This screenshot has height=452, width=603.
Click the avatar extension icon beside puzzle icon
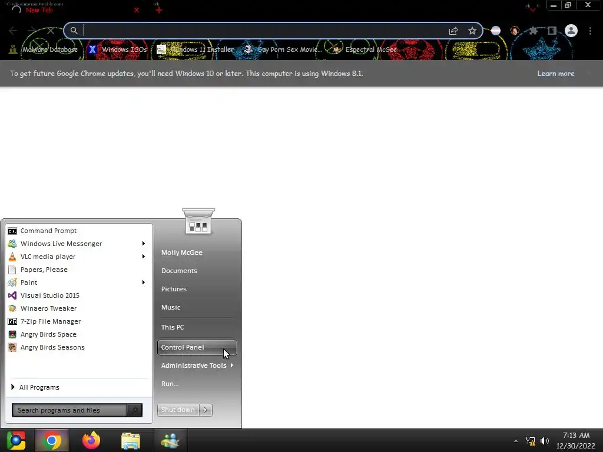point(515,31)
